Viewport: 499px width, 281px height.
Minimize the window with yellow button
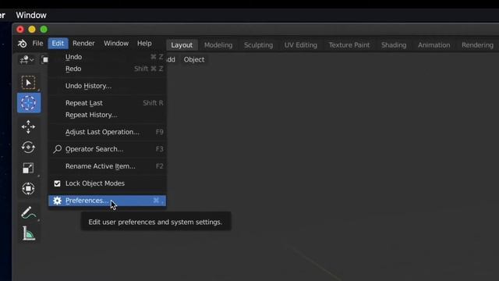click(x=32, y=30)
